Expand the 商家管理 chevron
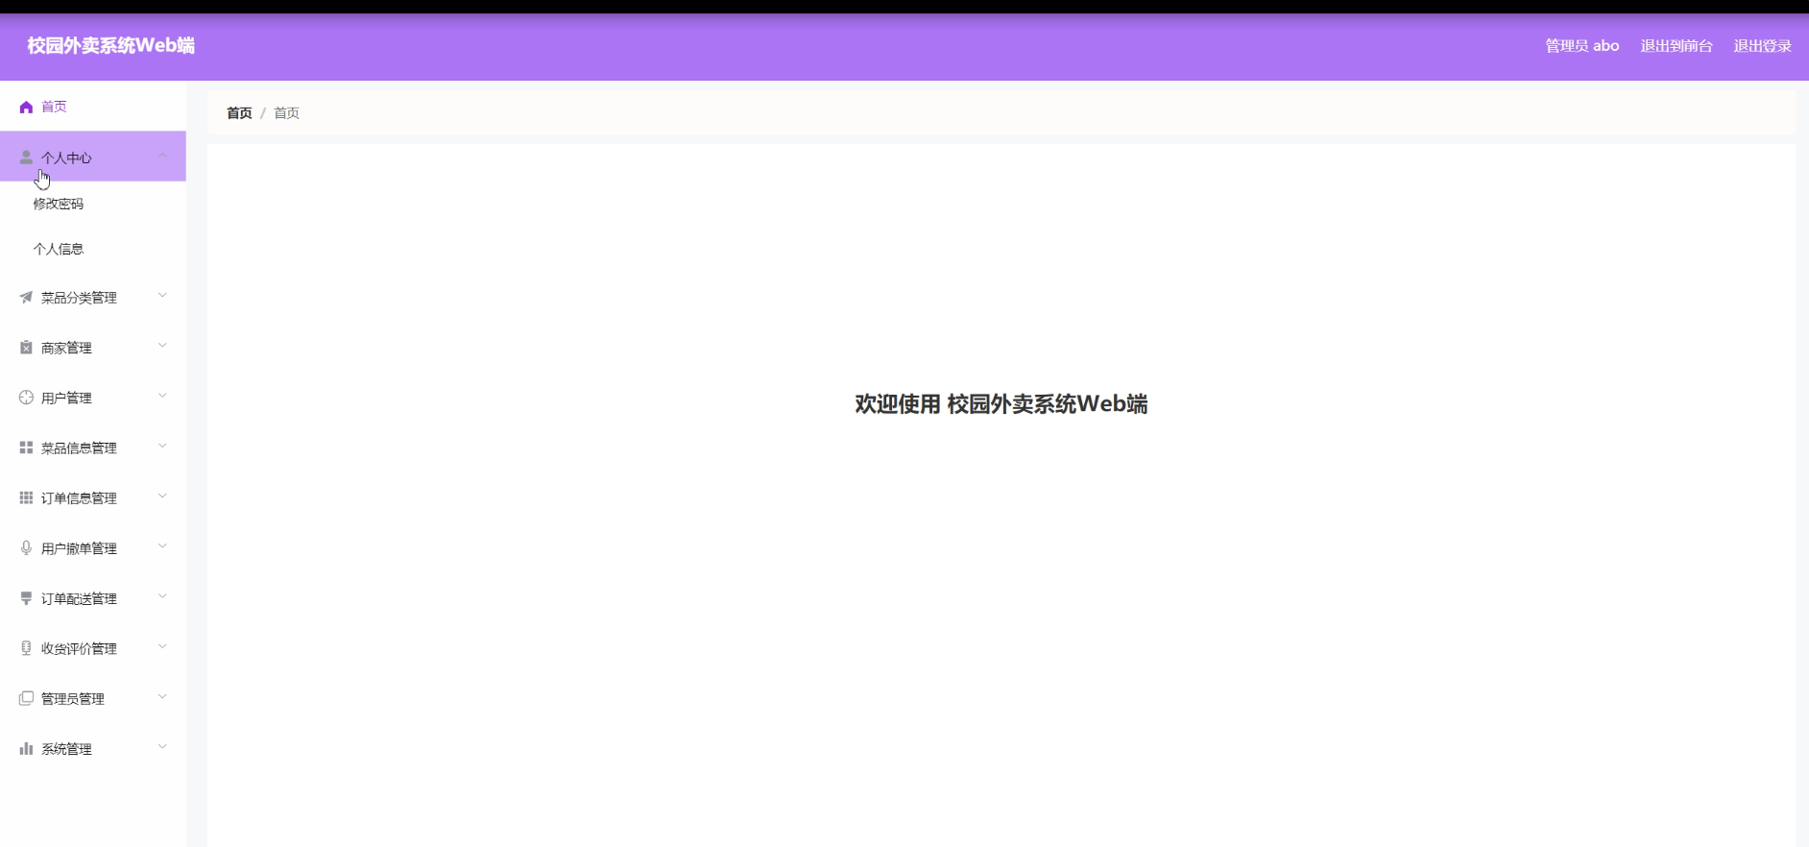Screen dimensions: 1809x847 162,346
